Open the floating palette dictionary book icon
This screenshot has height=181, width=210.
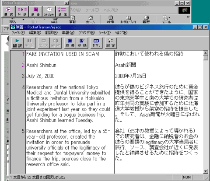[35, 11]
